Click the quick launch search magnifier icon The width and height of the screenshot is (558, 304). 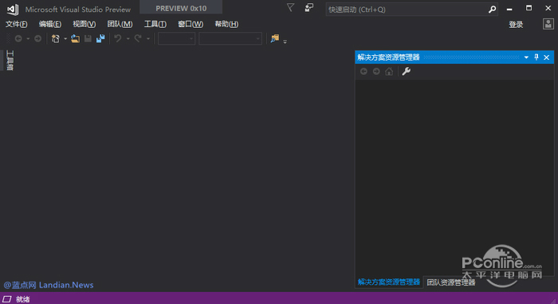point(492,10)
